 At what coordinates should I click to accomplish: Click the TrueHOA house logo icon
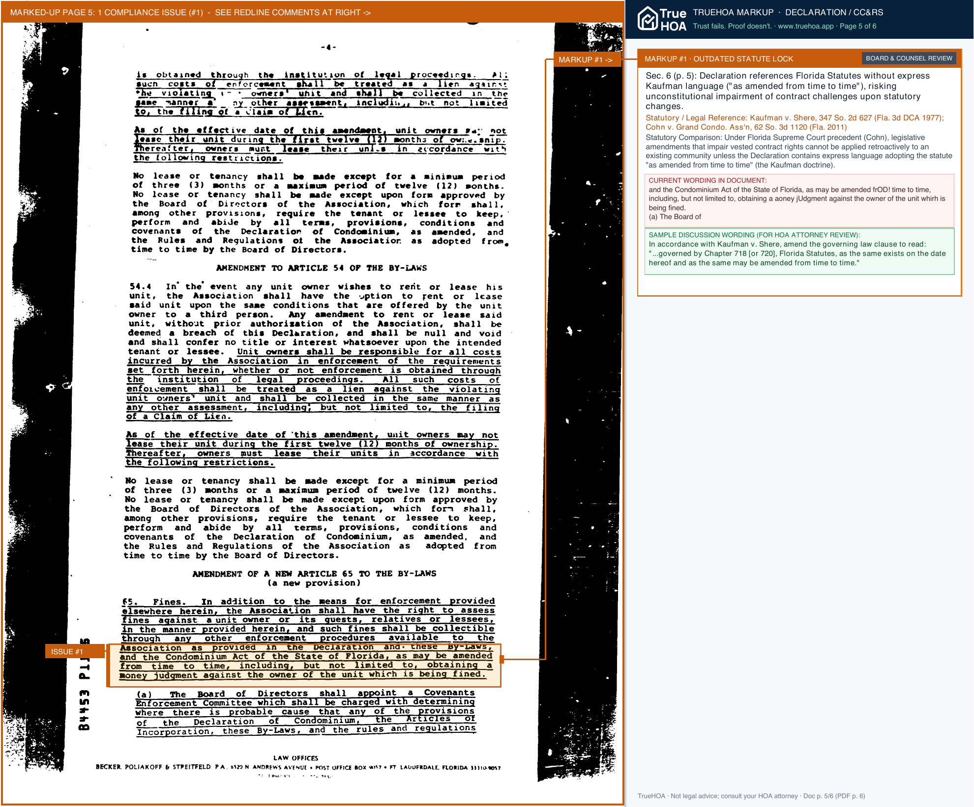(x=648, y=19)
